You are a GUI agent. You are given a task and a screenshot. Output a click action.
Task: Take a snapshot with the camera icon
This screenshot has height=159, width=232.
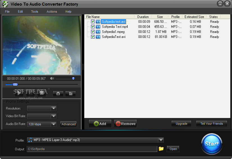pos(58,94)
